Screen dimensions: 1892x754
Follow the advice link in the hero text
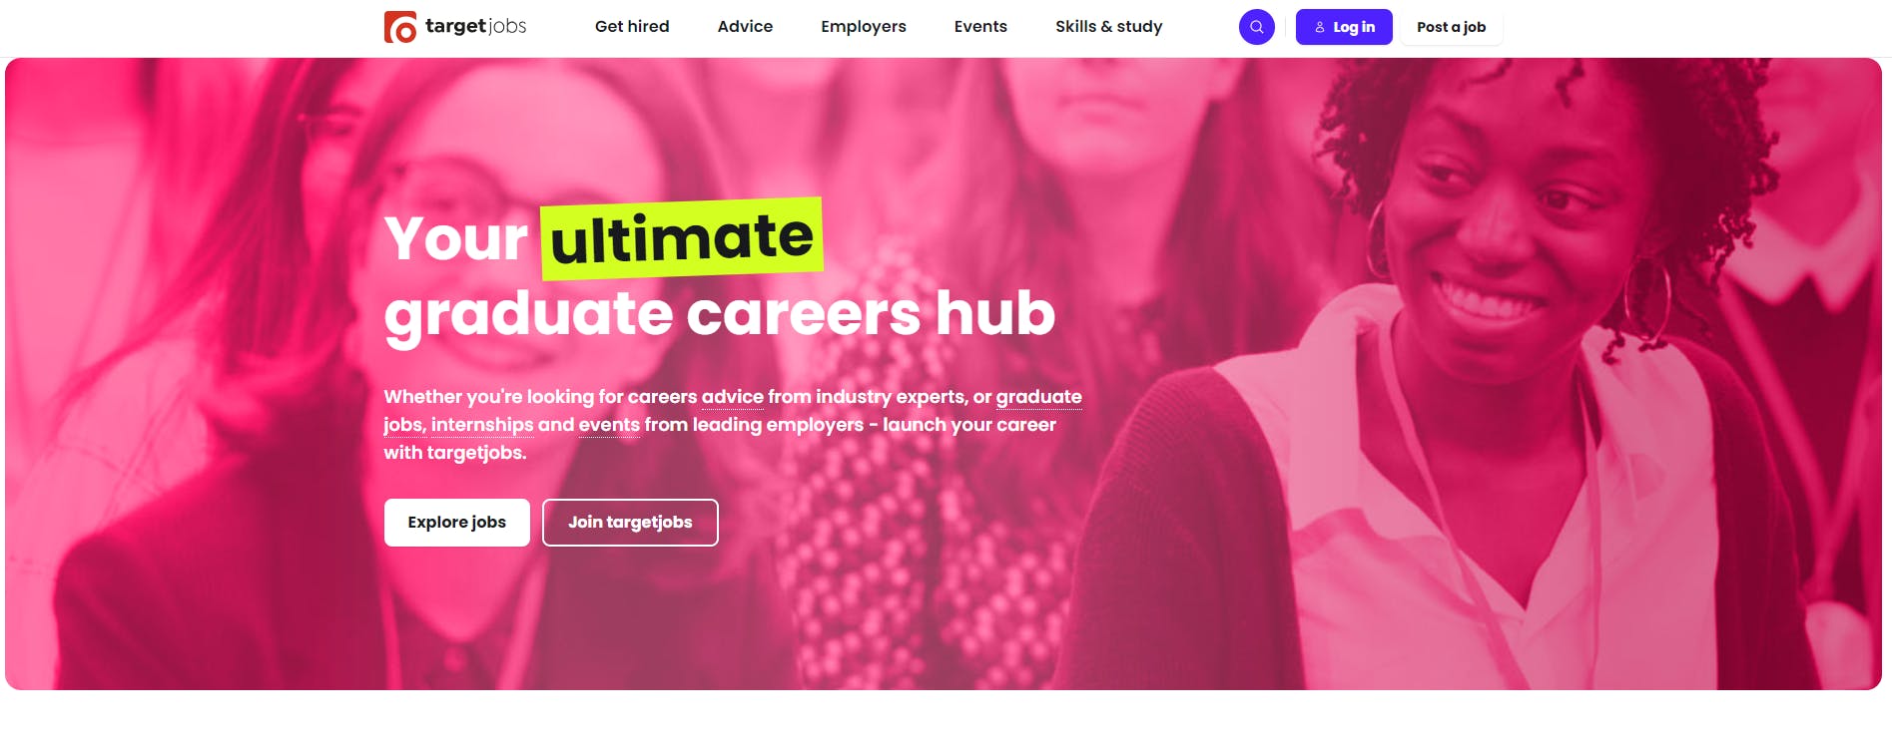coord(733,397)
